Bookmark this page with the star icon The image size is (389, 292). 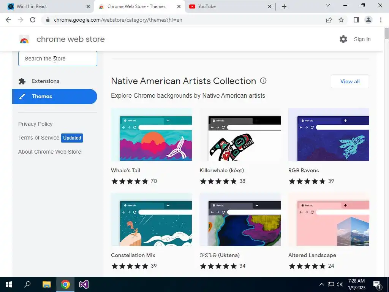(341, 20)
